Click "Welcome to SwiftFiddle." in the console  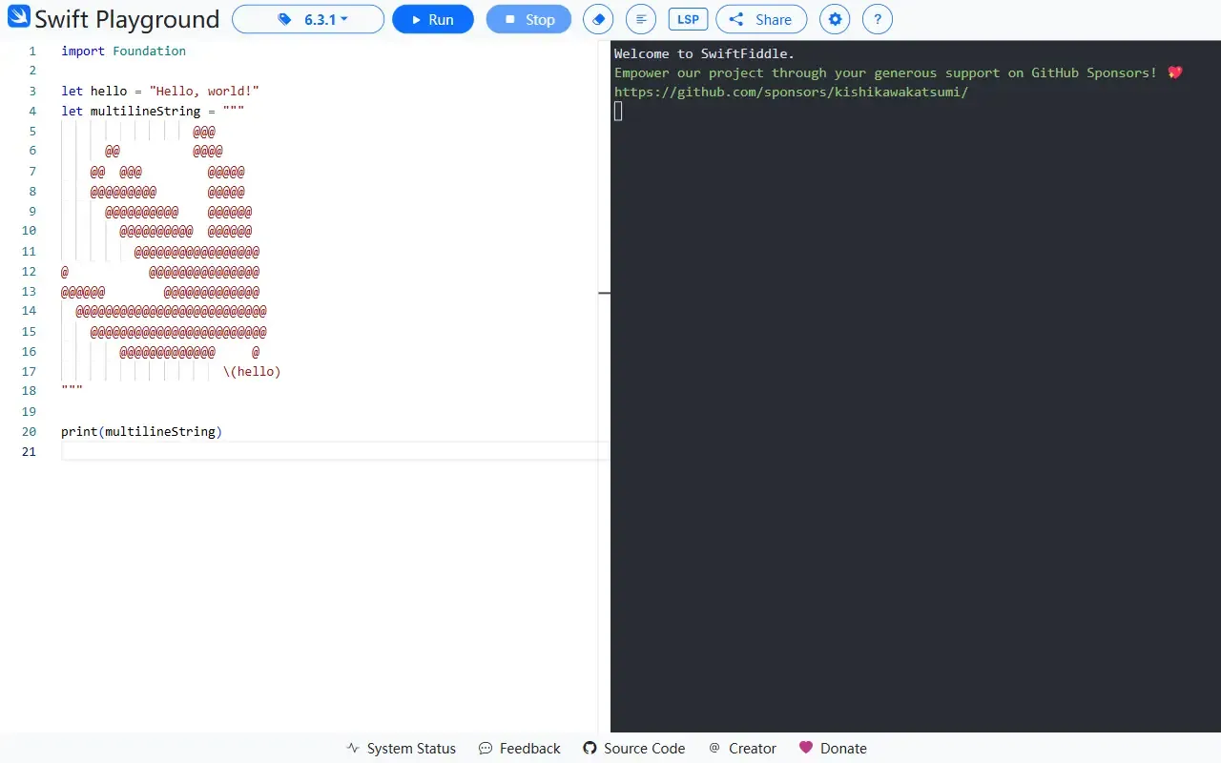[704, 54]
